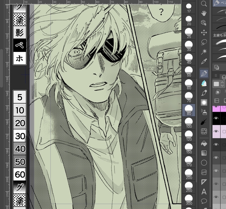Select the colorful swirl custom tool
This screenshot has width=226, height=209.
(x=204, y=83)
